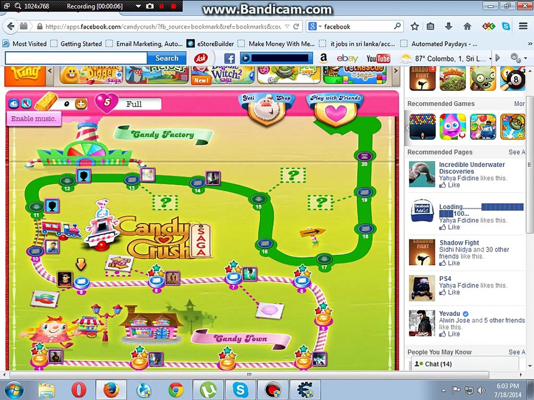
Task: Select level 12 on the map
Action: coord(67,181)
